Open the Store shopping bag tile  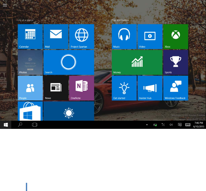pos(30,111)
